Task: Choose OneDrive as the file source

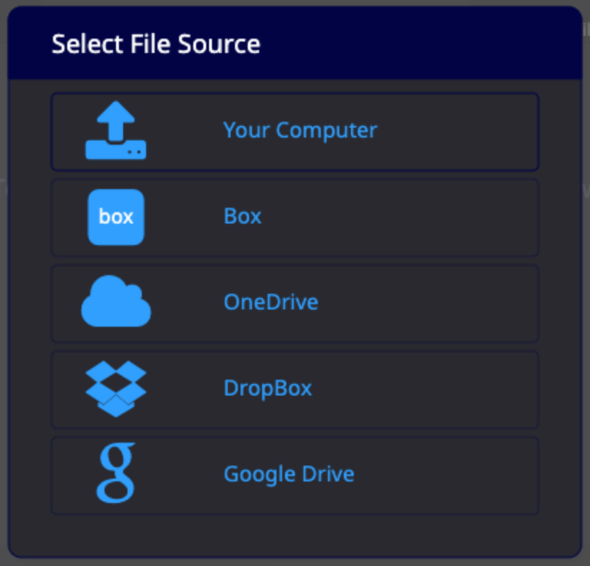Action: click(x=295, y=304)
